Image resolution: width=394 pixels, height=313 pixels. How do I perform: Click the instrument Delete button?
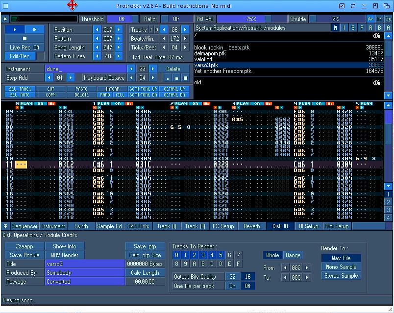(x=173, y=69)
